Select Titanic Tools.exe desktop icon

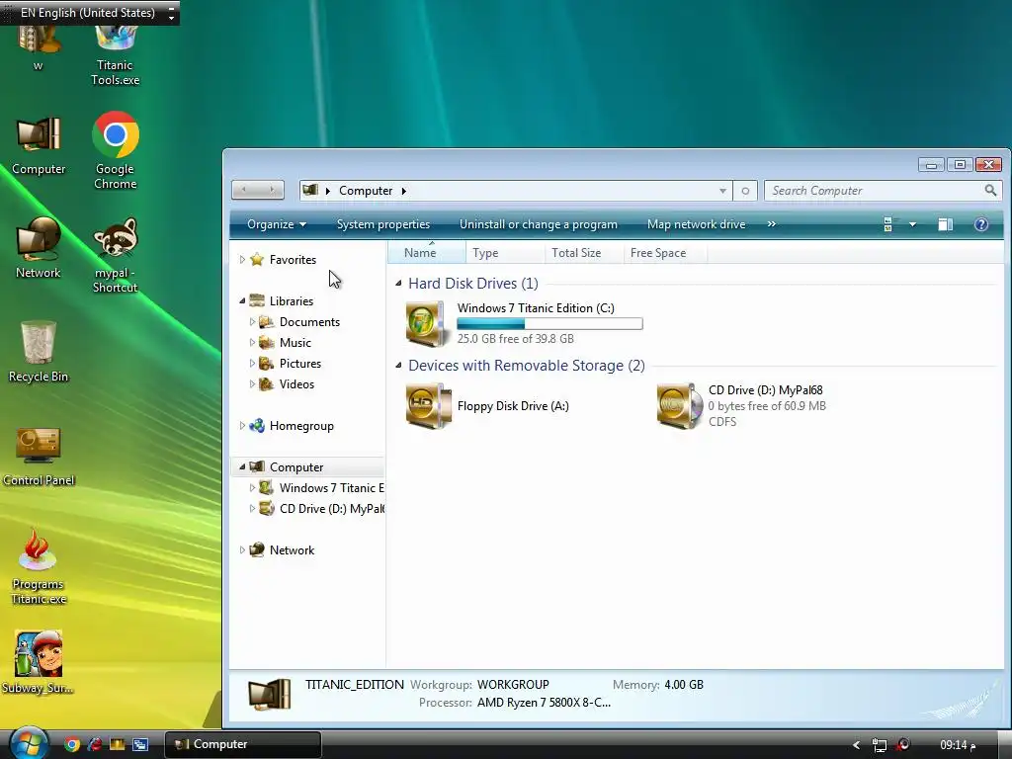[115, 56]
